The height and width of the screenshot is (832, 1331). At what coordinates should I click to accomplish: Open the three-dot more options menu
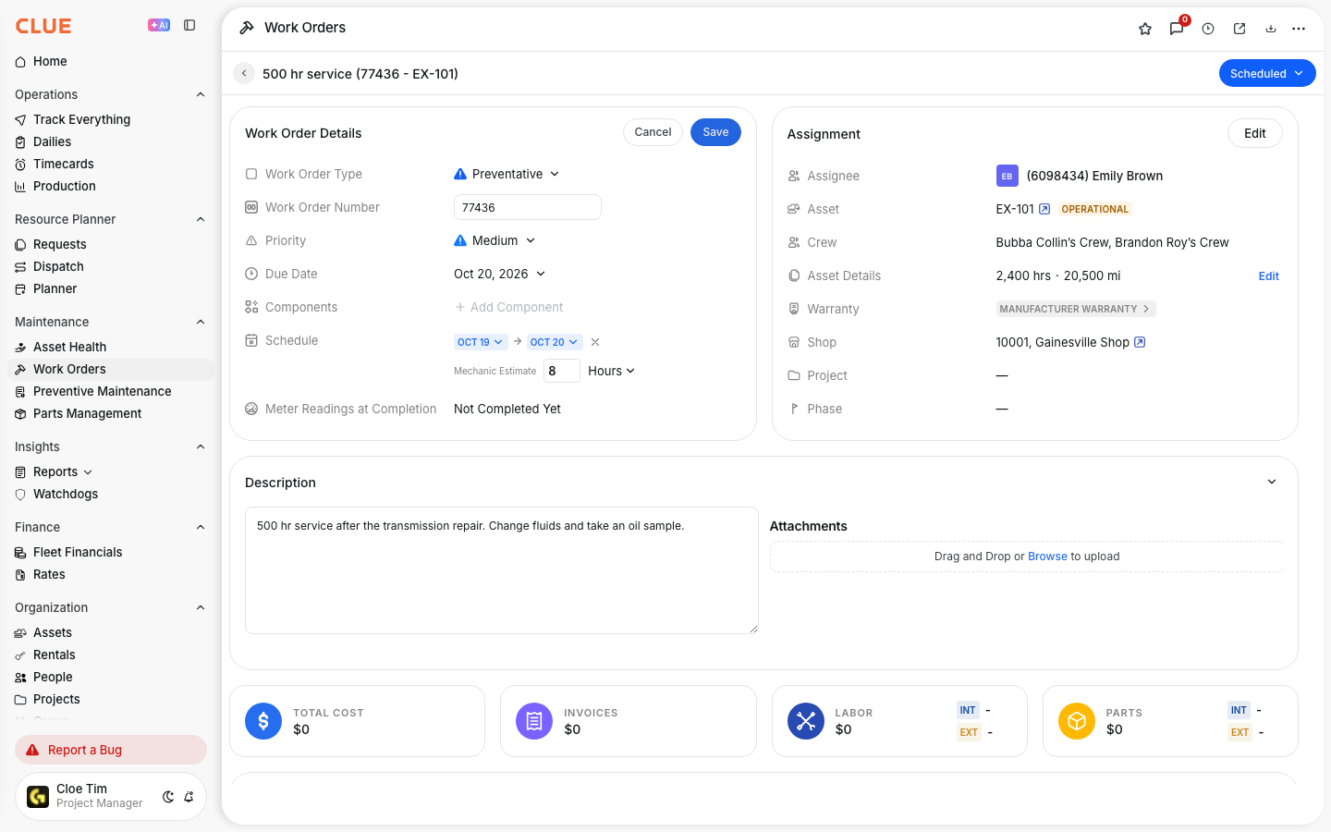[1299, 29]
